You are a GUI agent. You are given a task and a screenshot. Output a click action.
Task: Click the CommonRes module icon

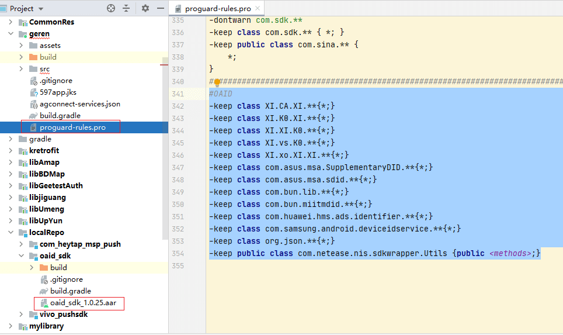coord(23,22)
